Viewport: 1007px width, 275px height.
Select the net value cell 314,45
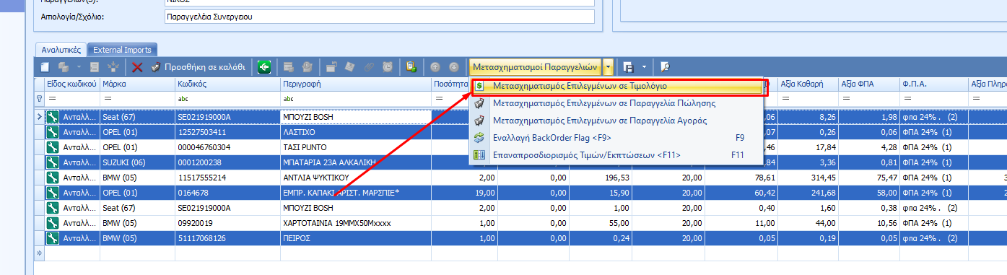tap(808, 178)
